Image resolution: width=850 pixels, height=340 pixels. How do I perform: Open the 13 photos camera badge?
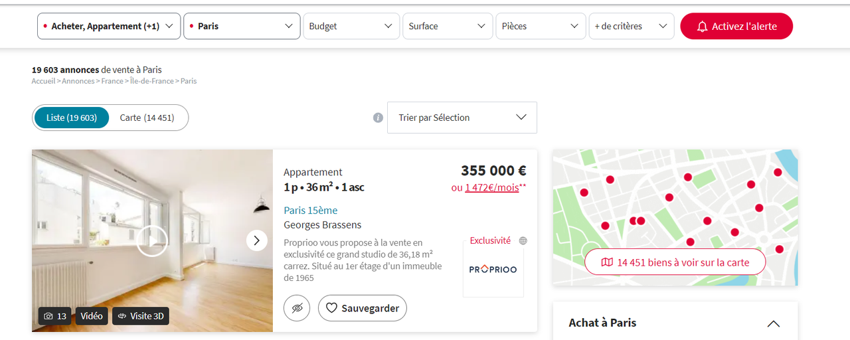point(55,316)
